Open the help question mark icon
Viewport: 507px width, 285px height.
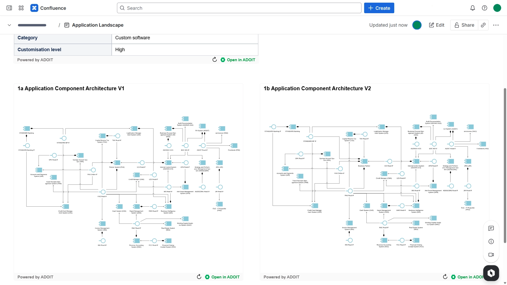[x=484, y=8]
